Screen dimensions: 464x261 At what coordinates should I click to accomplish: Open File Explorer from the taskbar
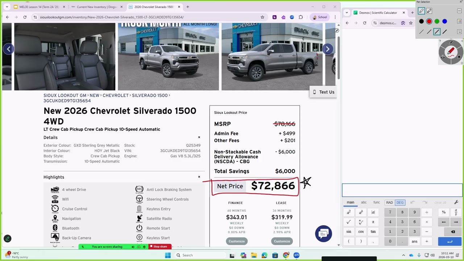254,255
